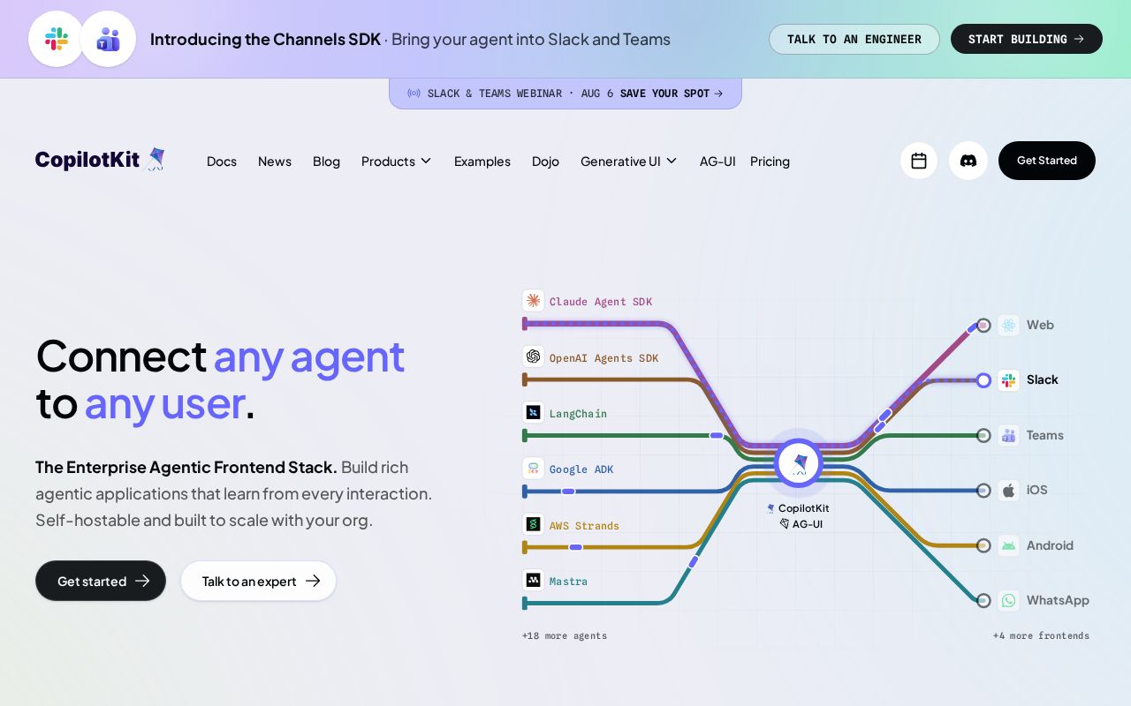
Task: Click the LangChain label
Action: click(578, 413)
